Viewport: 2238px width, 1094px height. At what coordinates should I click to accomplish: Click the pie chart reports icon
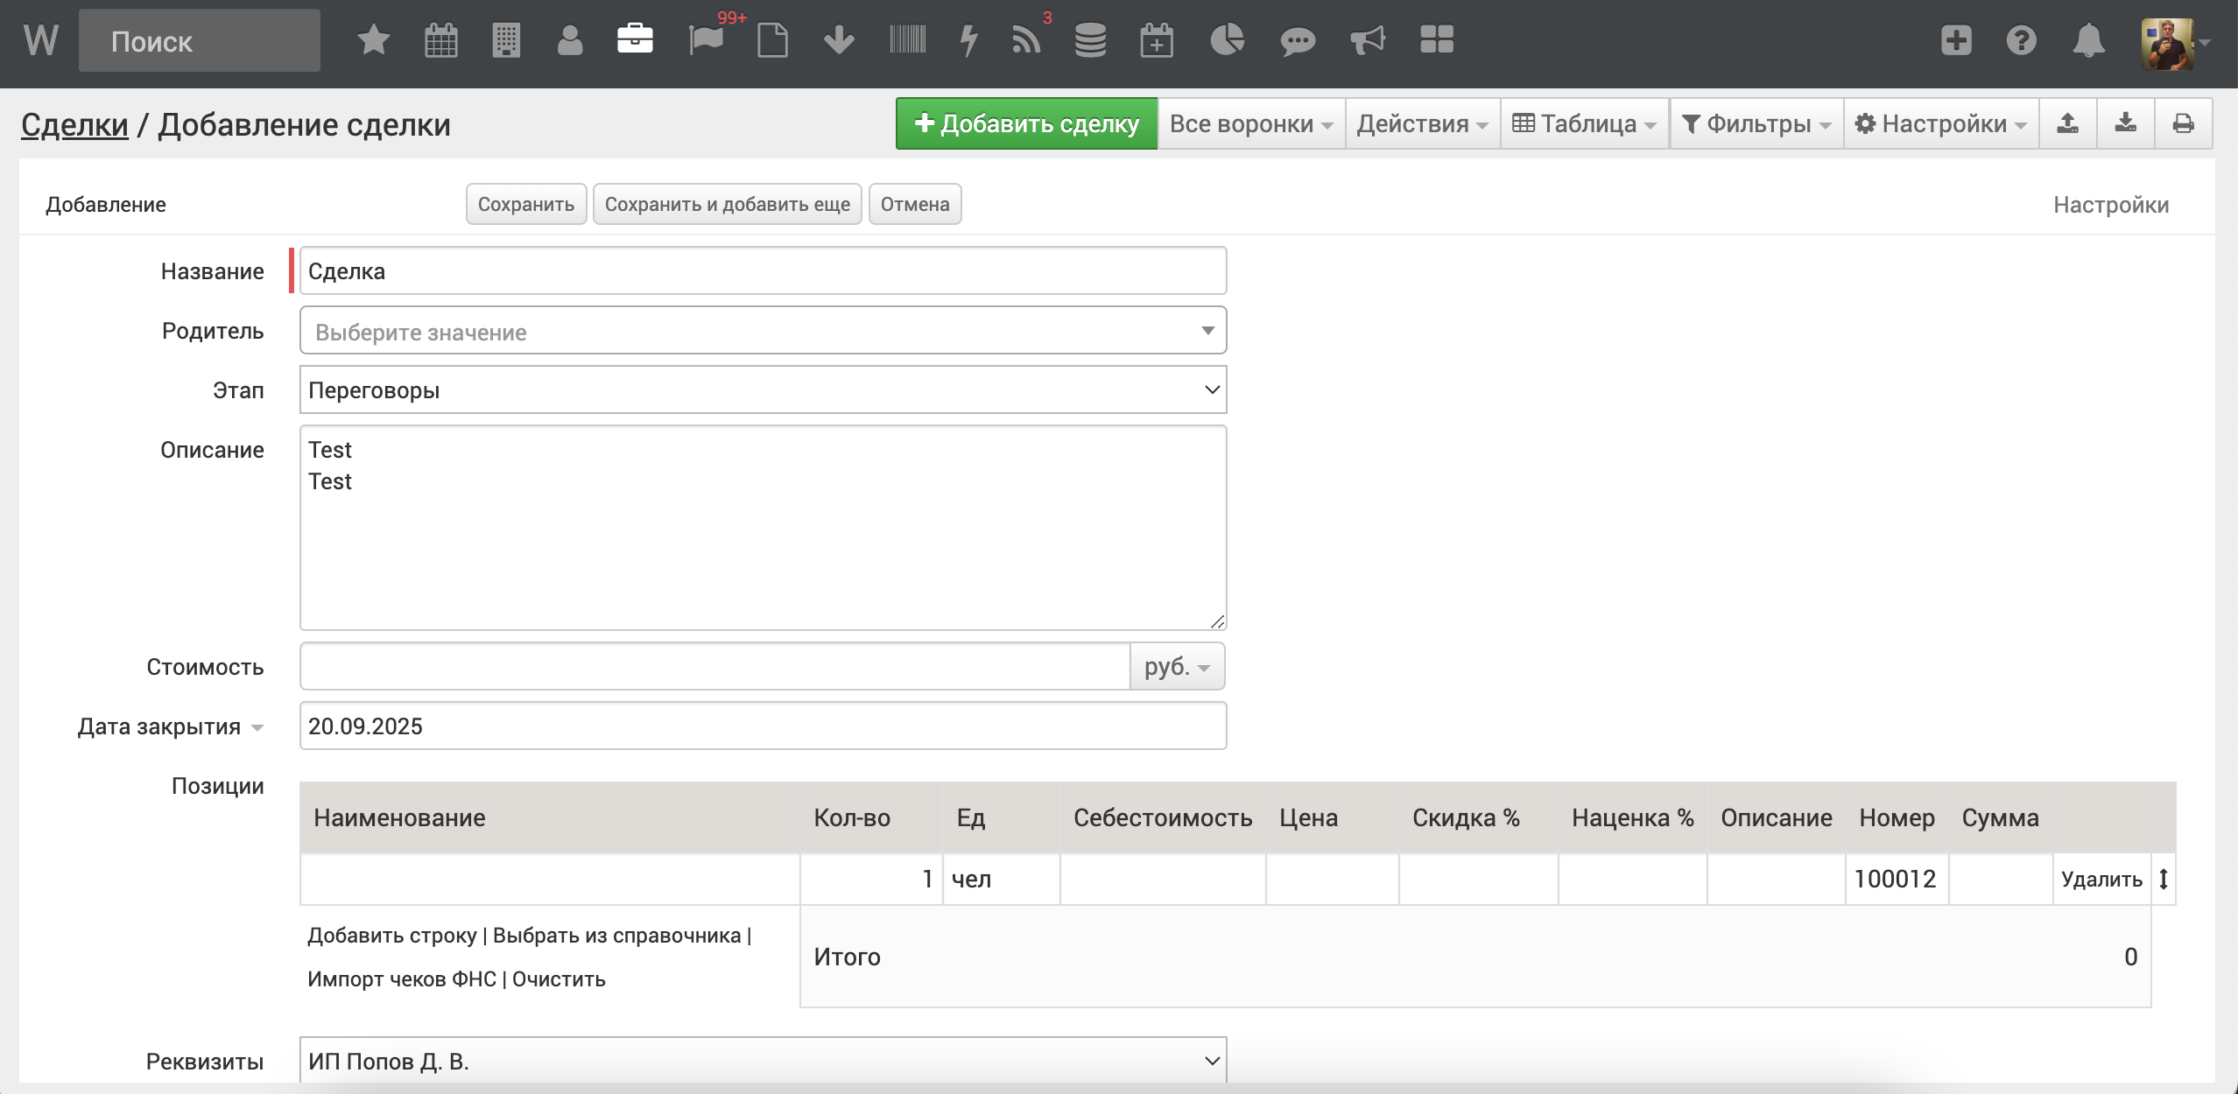point(1228,40)
